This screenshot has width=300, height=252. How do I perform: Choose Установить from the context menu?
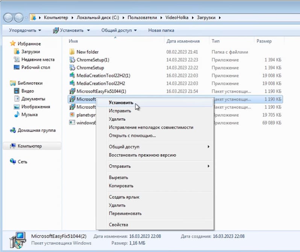pyautogui.click(x=155, y=103)
